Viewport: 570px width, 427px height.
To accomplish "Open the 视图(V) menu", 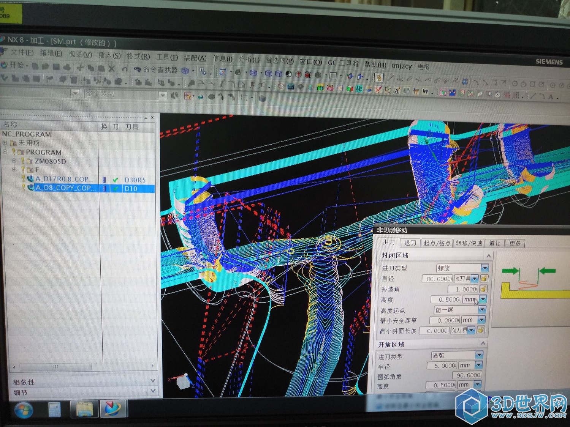I will (x=80, y=54).
